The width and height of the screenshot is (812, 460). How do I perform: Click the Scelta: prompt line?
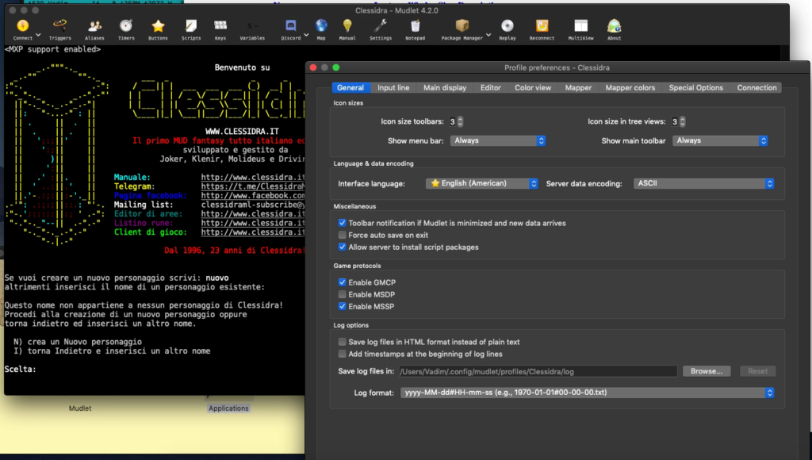point(20,370)
